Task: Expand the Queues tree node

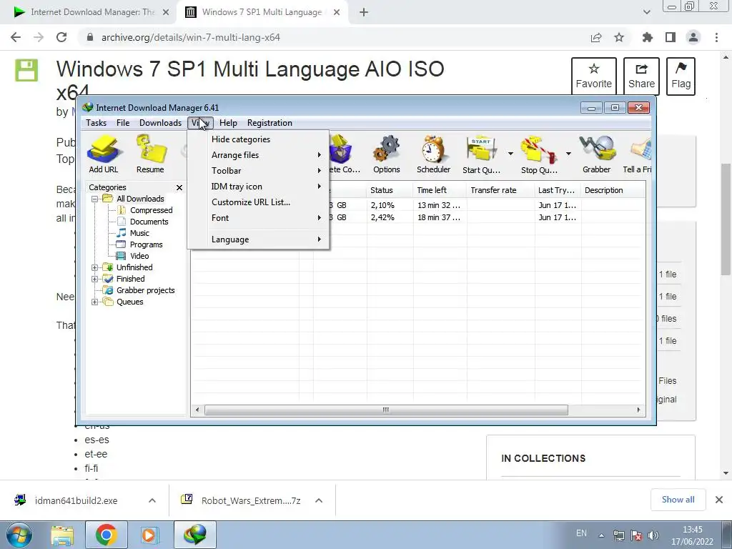Action: [95, 302]
